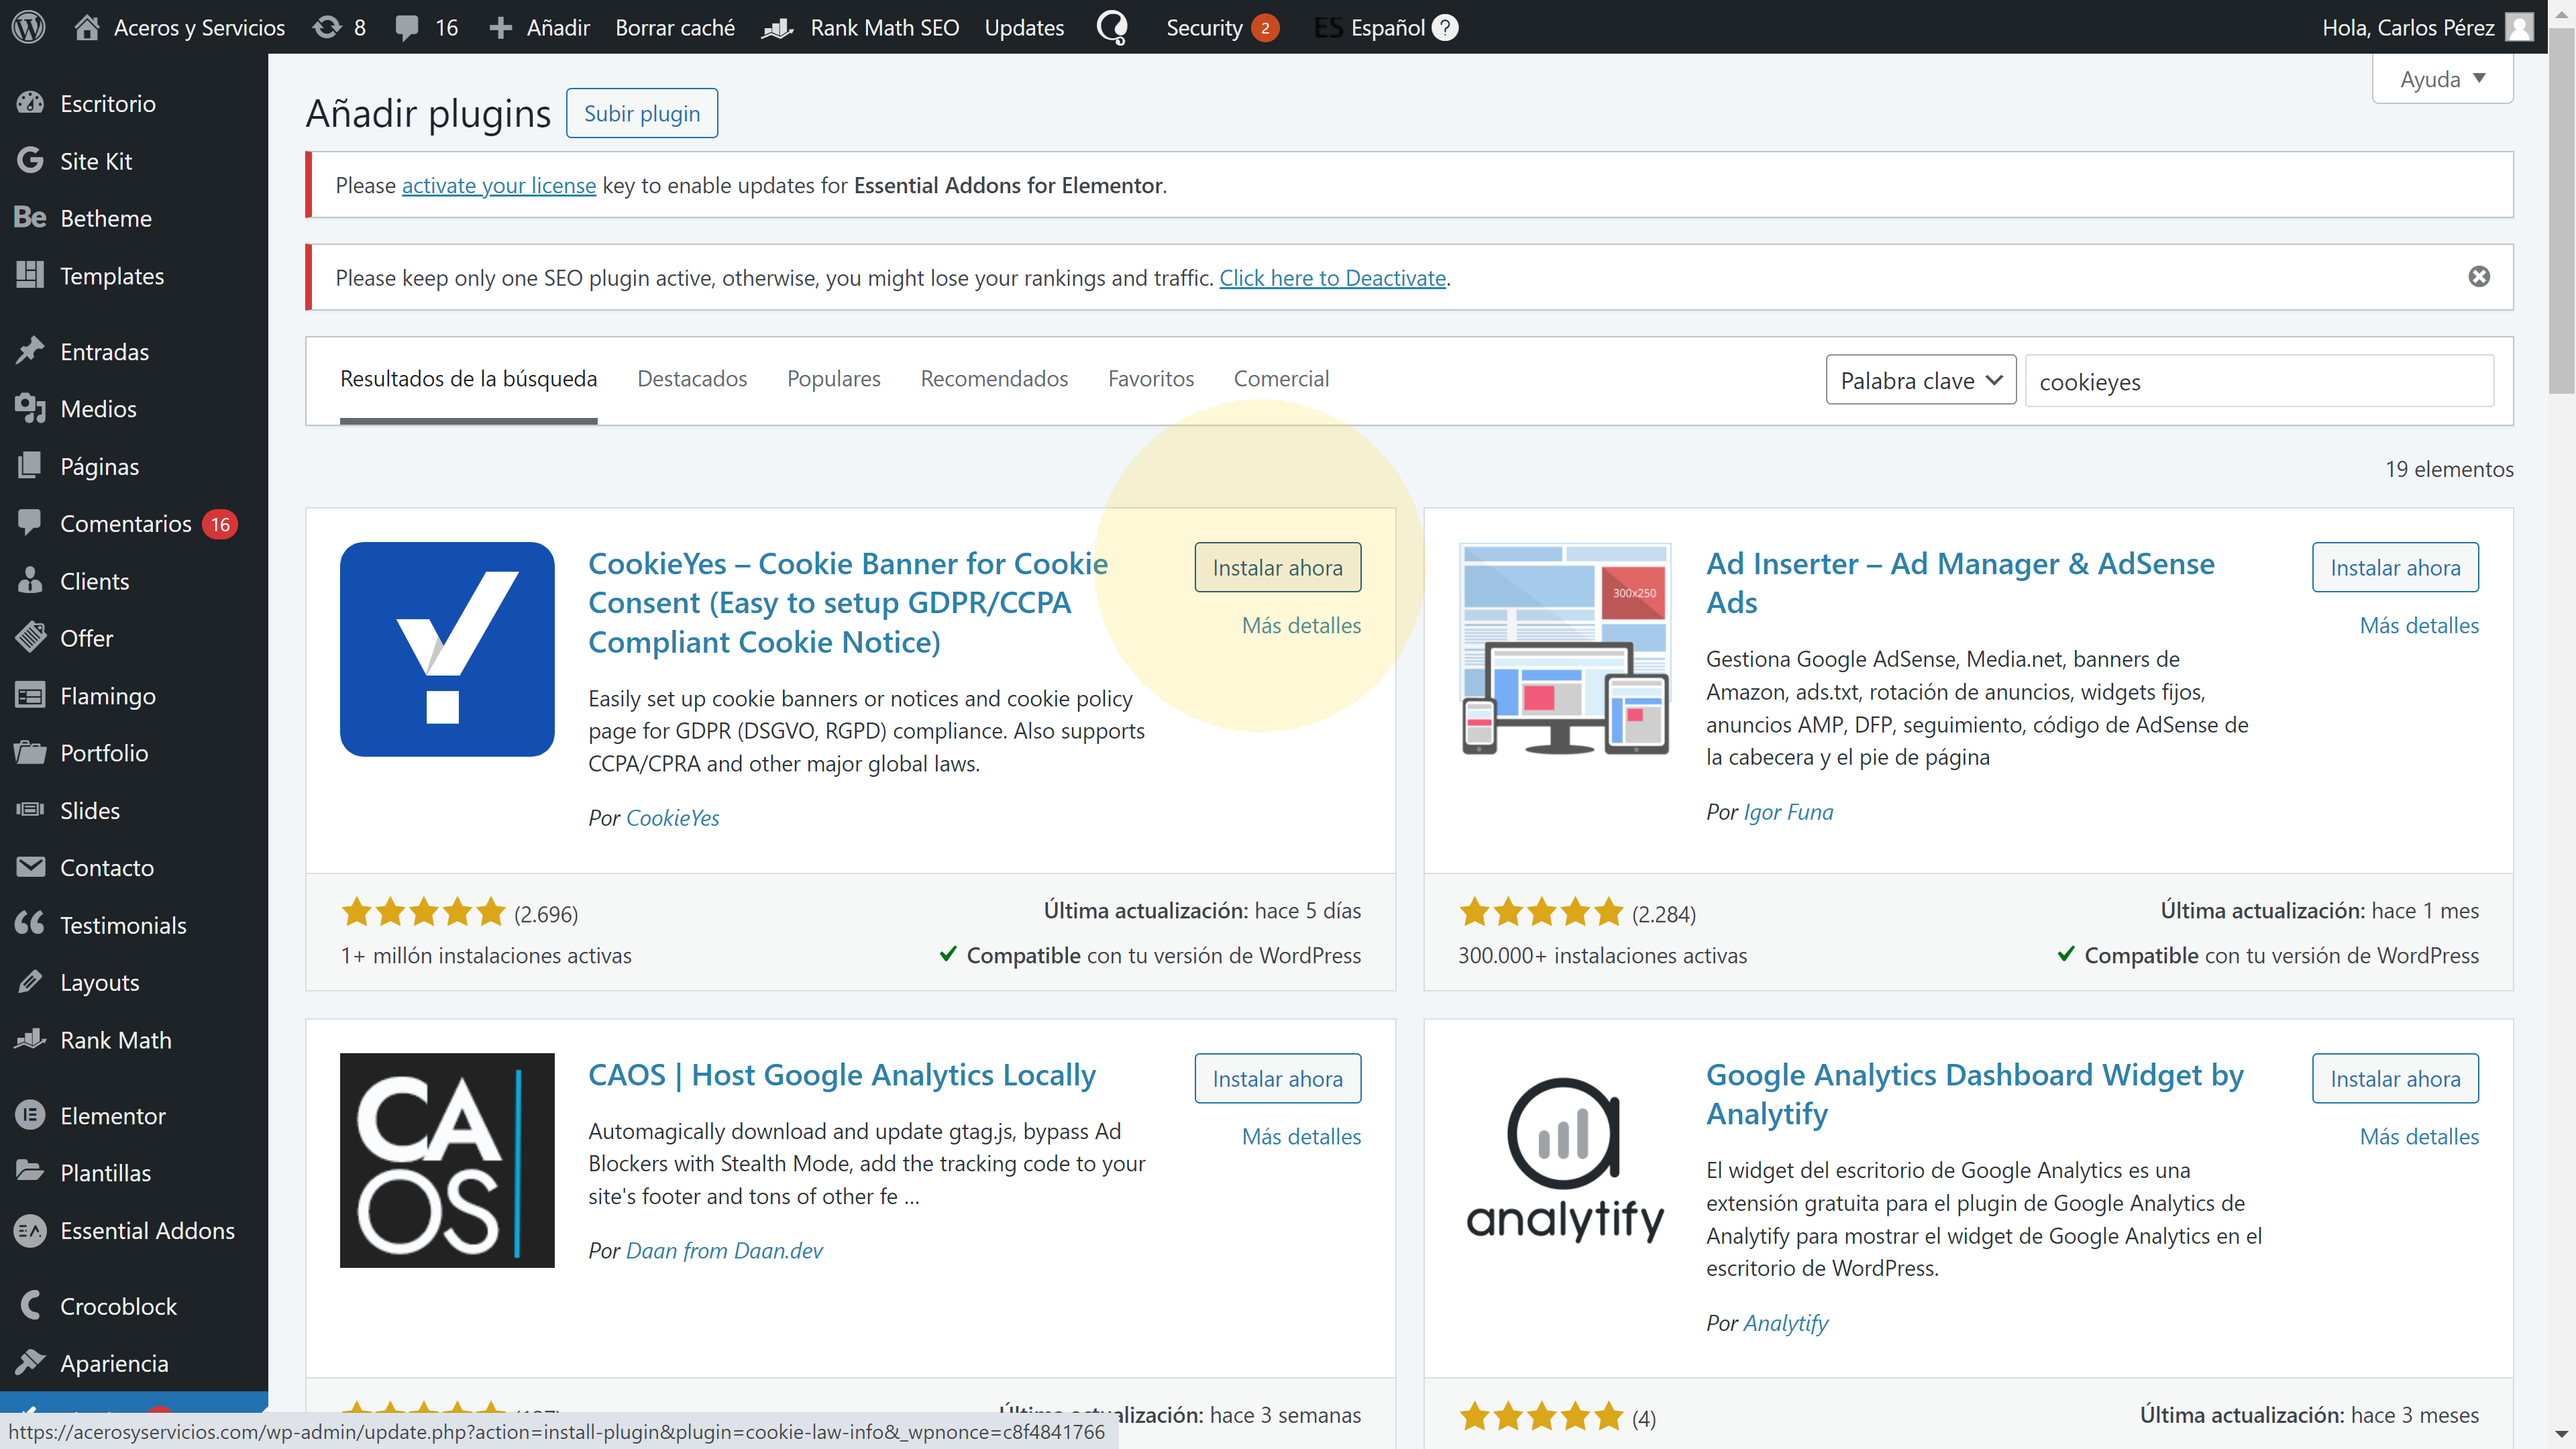Screen dimensions: 2576x1449
Task: Open author link Daan from Daan.dev
Action: coord(724,1250)
